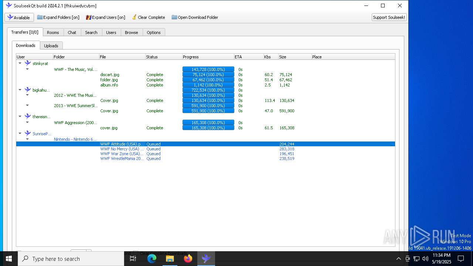
Task: Click the stinkyrat username
Action: click(x=40, y=64)
